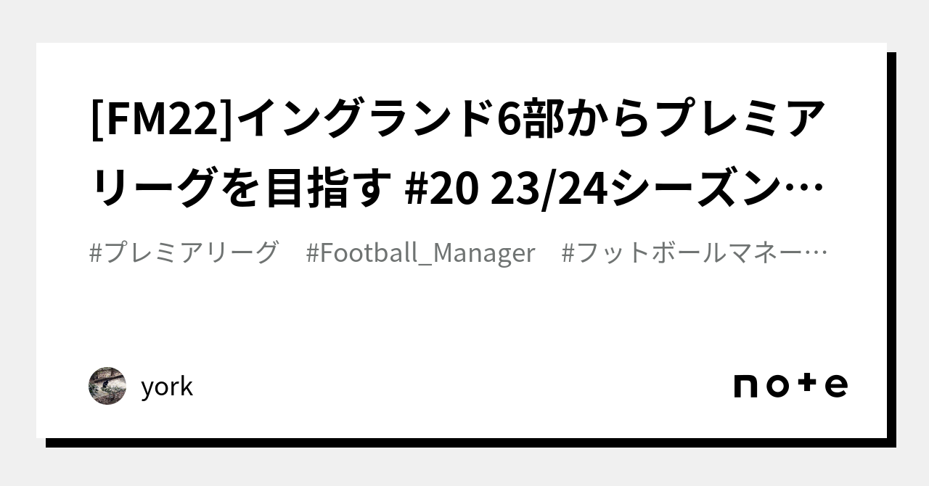Click the plus-shaped t in note logo
The width and height of the screenshot is (929, 486).
click(x=809, y=385)
